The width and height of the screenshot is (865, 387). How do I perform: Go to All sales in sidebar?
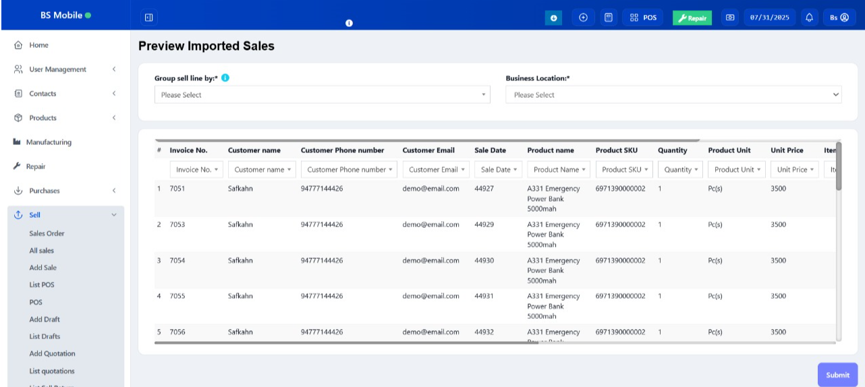pyautogui.click(x=42, y=251)
